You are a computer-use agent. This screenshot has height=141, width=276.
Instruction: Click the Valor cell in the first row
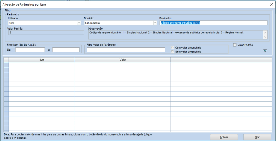click(123, 65)
